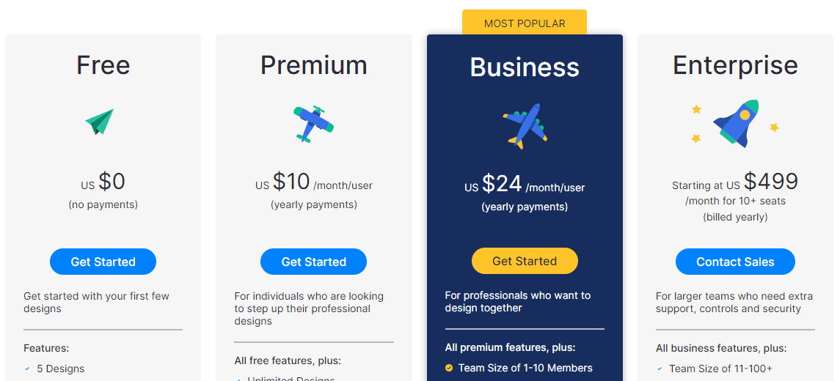Open Contact Sales for Enterprise plan
This screenshot has width=840, height=381.
click(736, 262)
